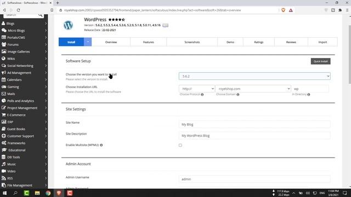Open Chrome from the taskbar

click(x=48, y=193)
